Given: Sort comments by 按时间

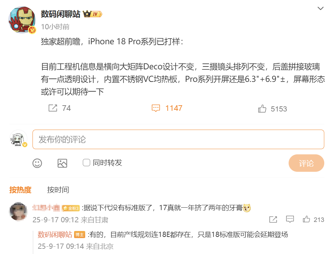Looking at the screenshot, I should pyautogui.click(x=58, y=190).
